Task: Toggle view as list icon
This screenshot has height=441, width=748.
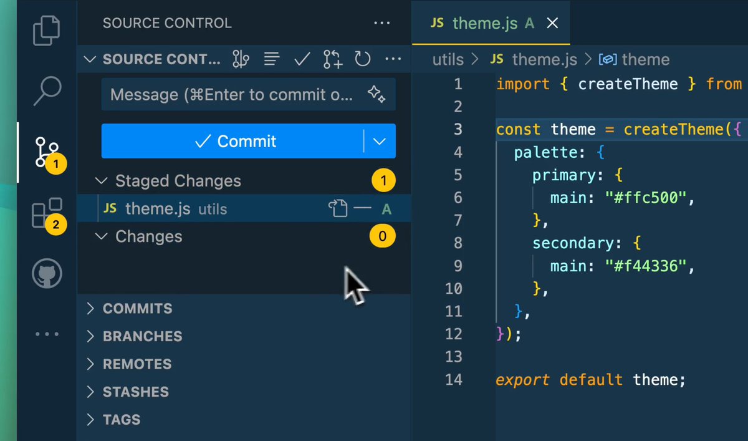Action: click(x=271, y=59)
